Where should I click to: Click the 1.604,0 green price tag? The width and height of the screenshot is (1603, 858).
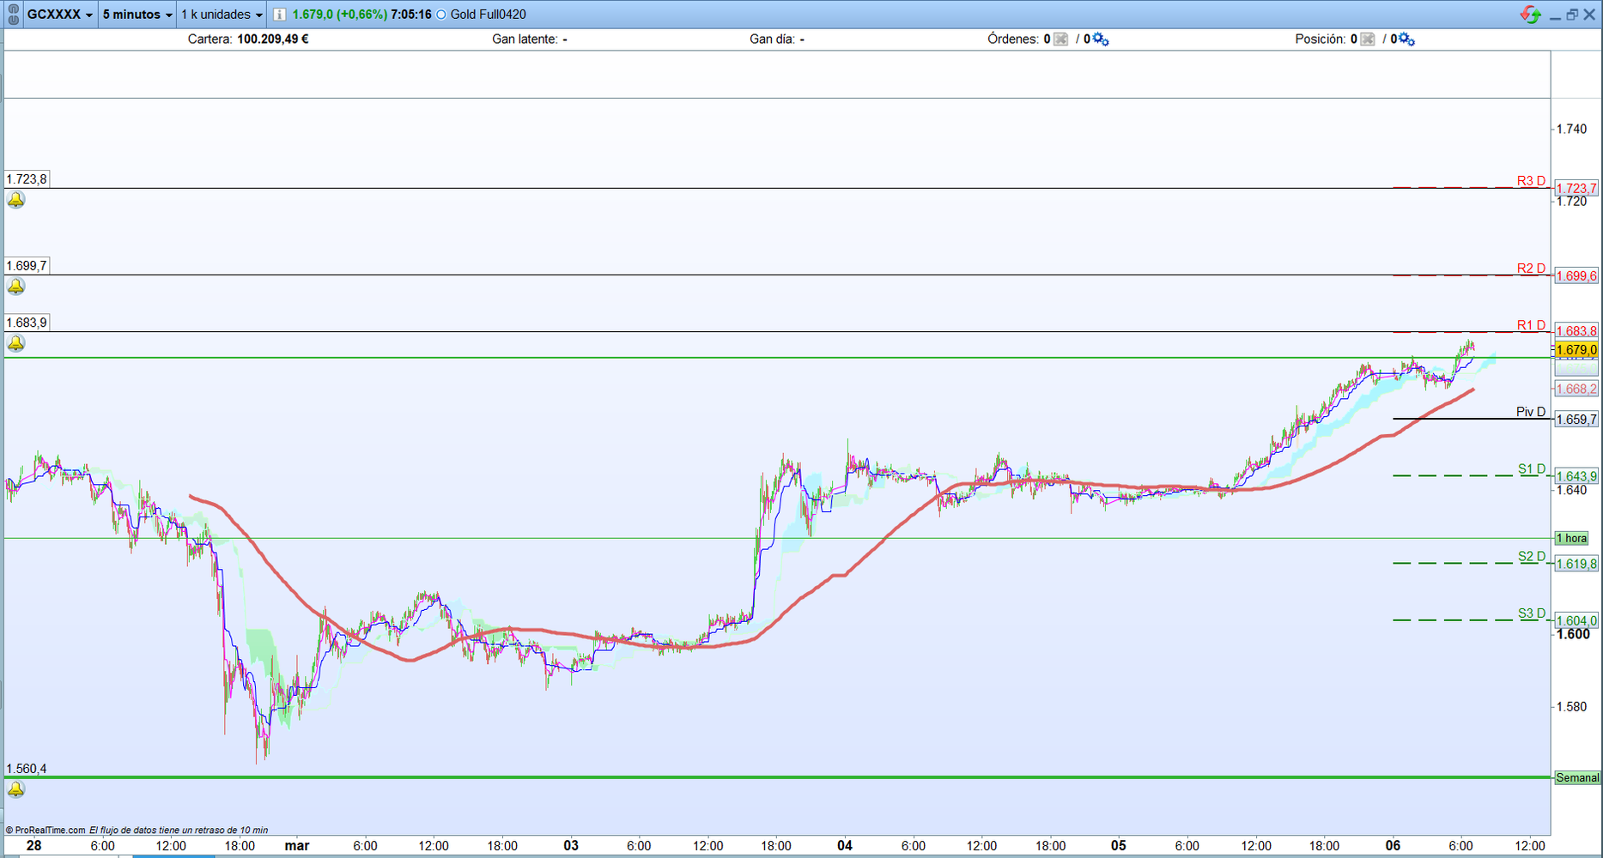pos(1576,621)
